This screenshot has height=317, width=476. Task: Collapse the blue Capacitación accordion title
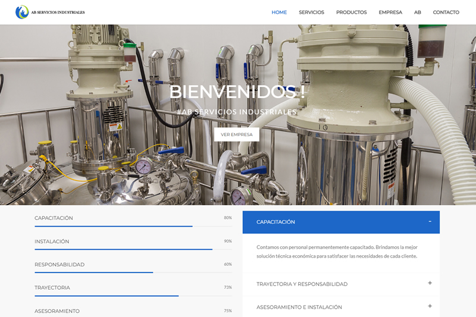(275, 222)
